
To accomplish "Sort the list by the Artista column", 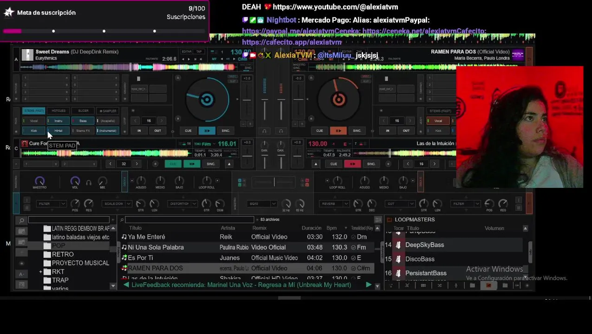I will click(x=228, y=228).
